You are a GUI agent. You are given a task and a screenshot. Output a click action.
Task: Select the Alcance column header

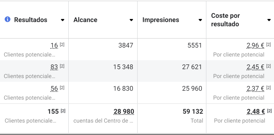[x=85, y=20]
